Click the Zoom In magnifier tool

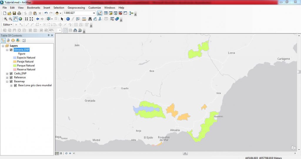click(5, 19)
